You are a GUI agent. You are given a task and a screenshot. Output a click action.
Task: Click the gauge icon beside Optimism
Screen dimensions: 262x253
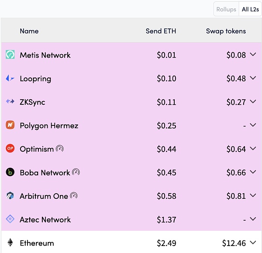pyautogui.click(x=60, y=149)
